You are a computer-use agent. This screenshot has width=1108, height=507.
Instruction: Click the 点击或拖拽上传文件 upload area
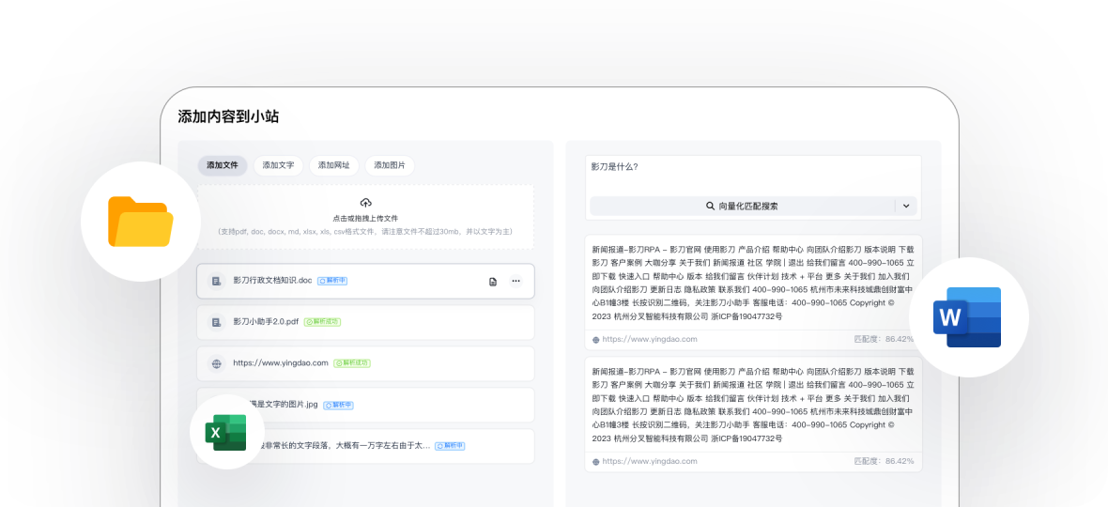365,219
